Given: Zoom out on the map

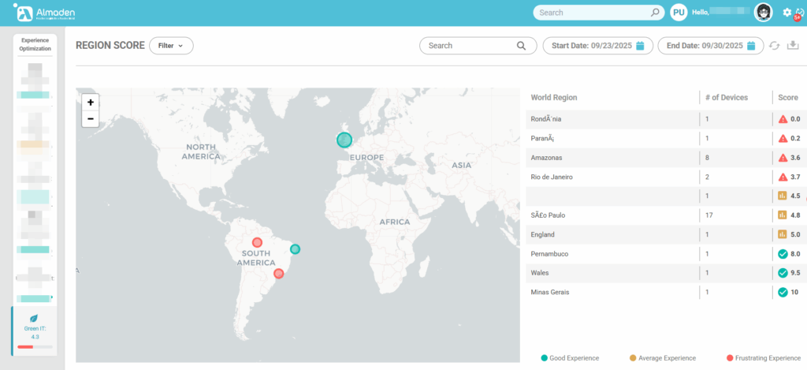Looking at the screenshot, I should [x=91, y=118].
